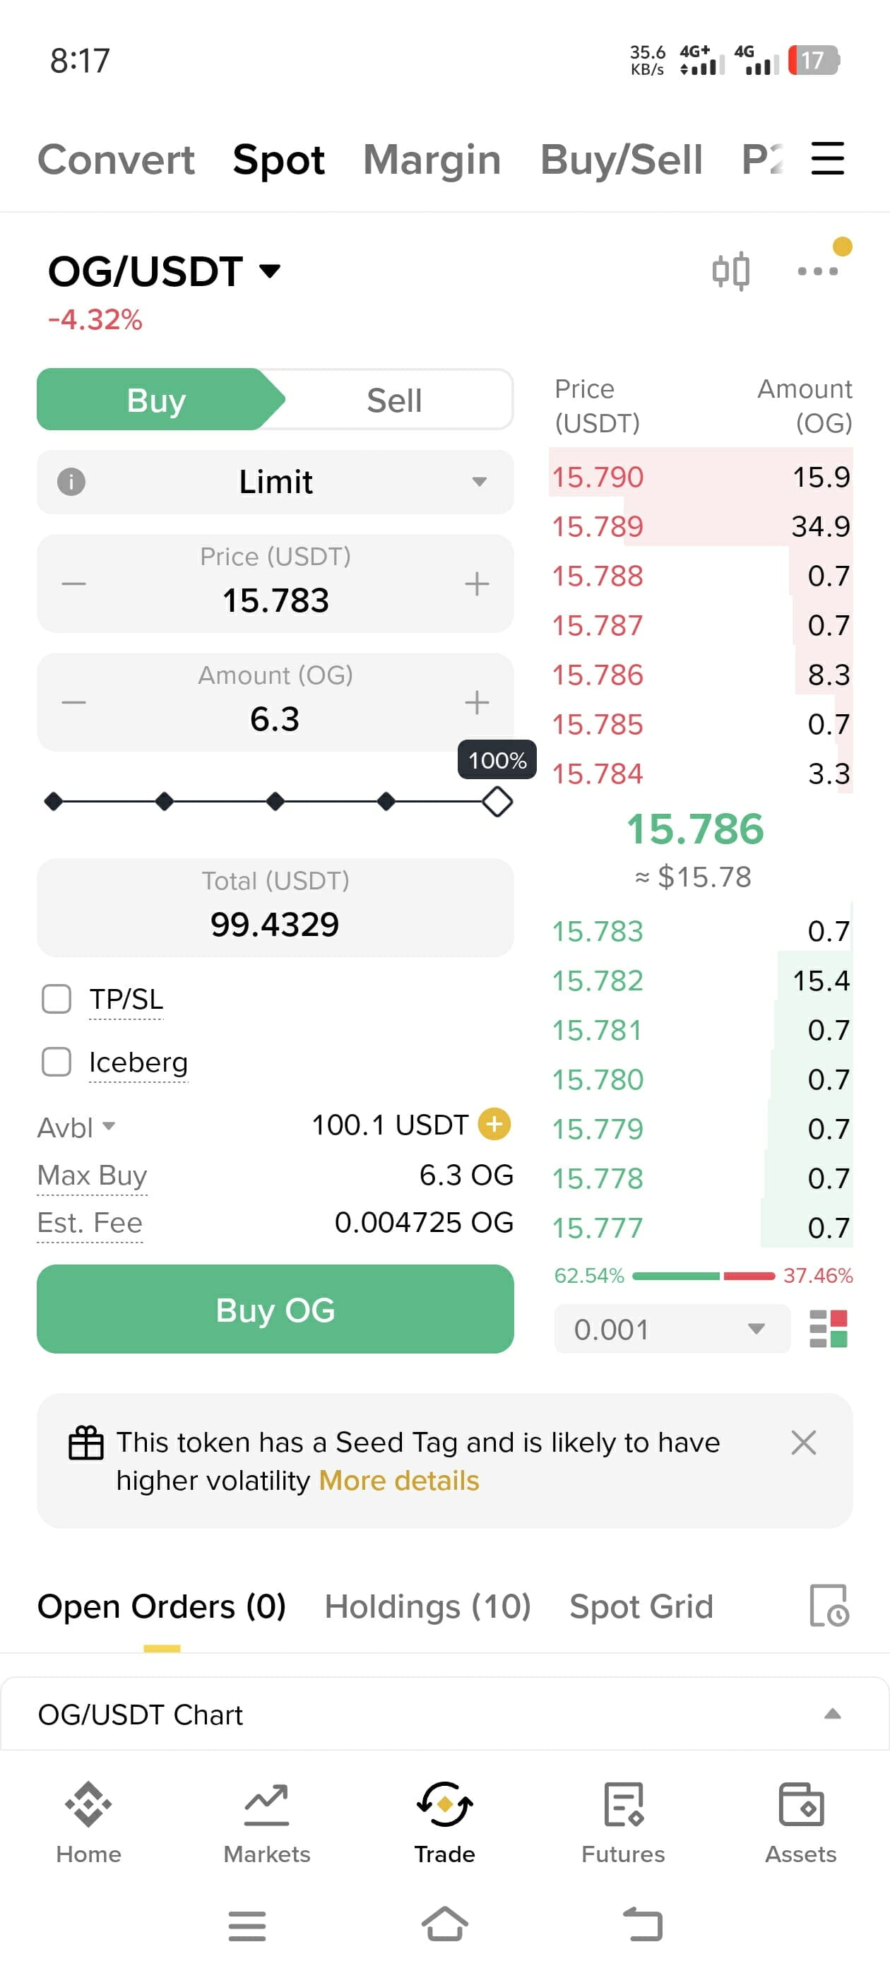
Task: Open Markets in bottom navigation
Action: click(266, 1823)
